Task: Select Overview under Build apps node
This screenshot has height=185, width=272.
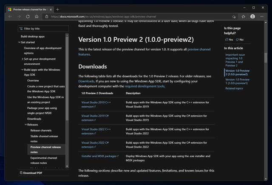Action: (x=33, y=80)
